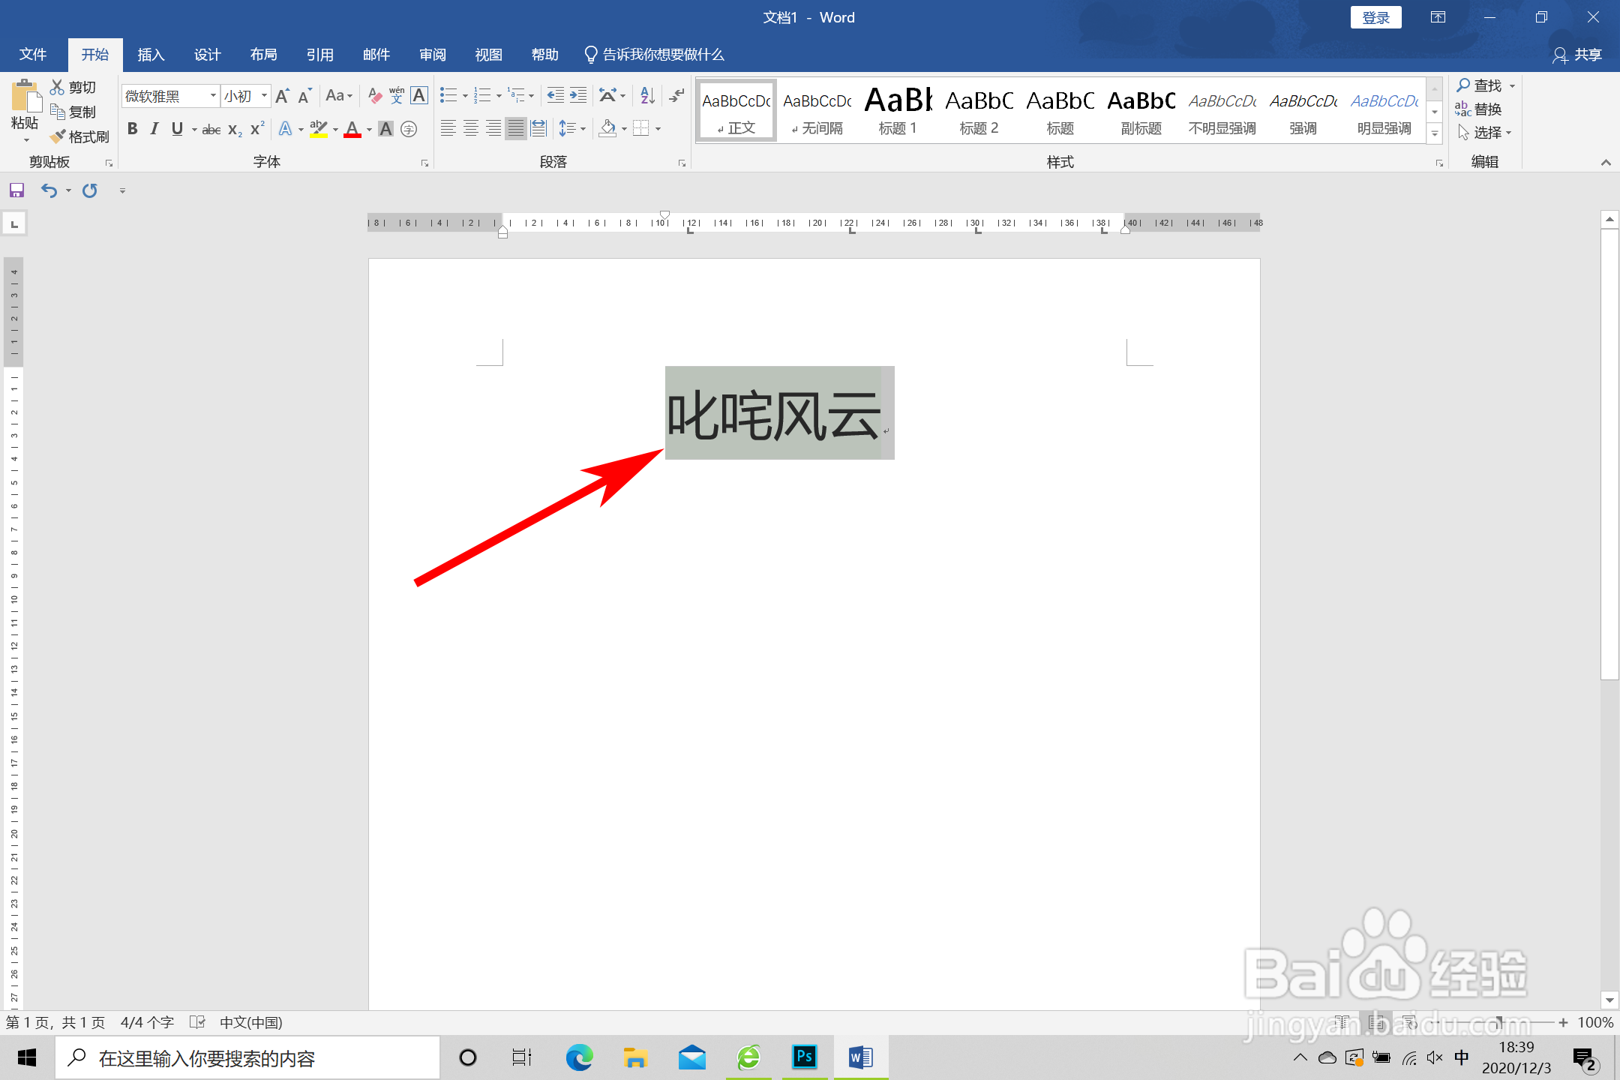Open the 文件 File menu

tap(33, 55)
